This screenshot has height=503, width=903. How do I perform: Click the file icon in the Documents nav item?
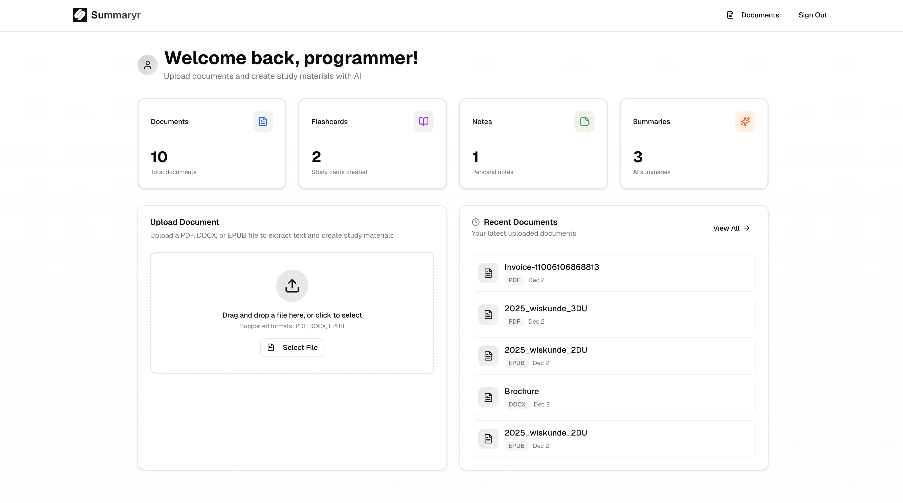730,15
